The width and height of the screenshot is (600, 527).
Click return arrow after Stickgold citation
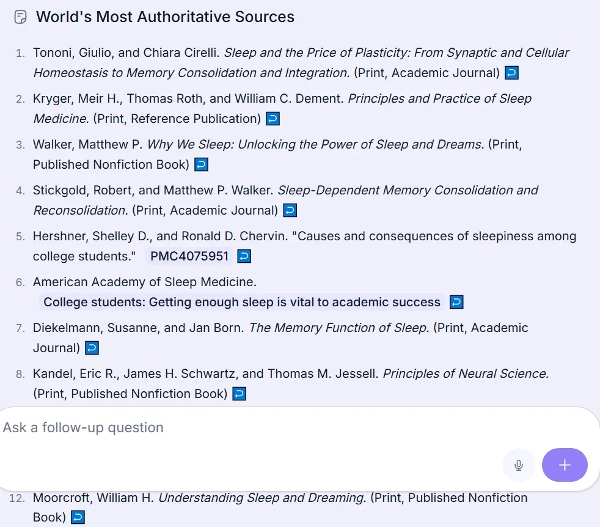pyautogui.click(x=290, y=211)
